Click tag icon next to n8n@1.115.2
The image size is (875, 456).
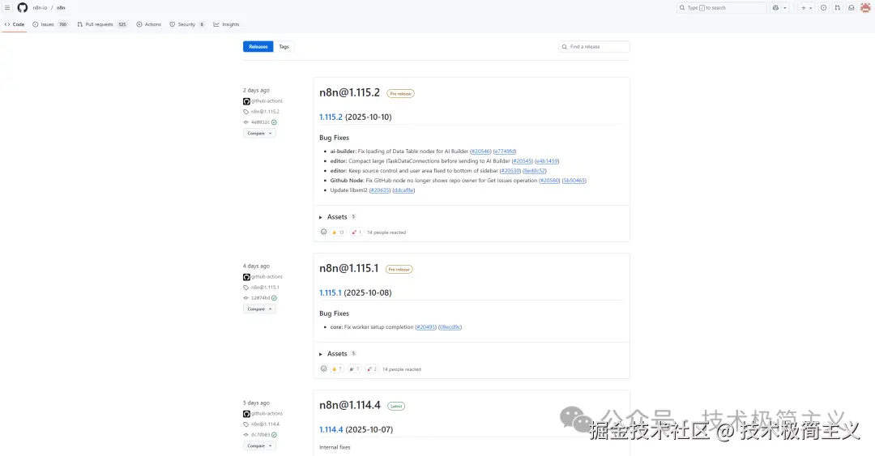coord(246,112)
